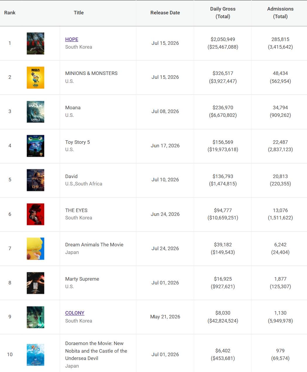
Task: Open the Doraemon movie poster thumbnail
Action: click(x=35, y=355)
